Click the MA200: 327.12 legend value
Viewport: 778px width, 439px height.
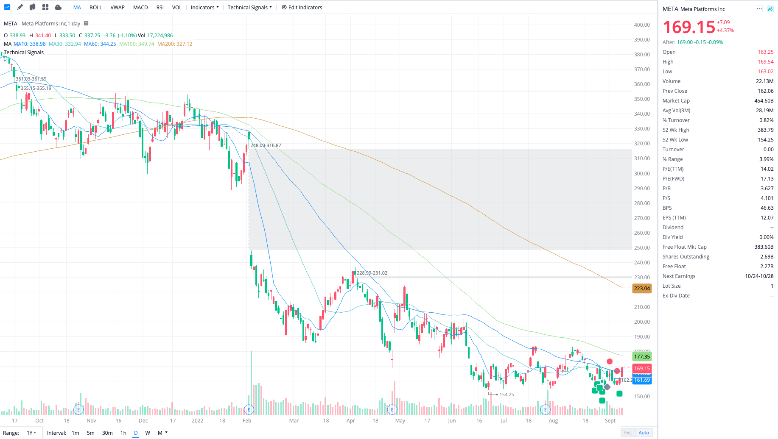pos(175,44)
